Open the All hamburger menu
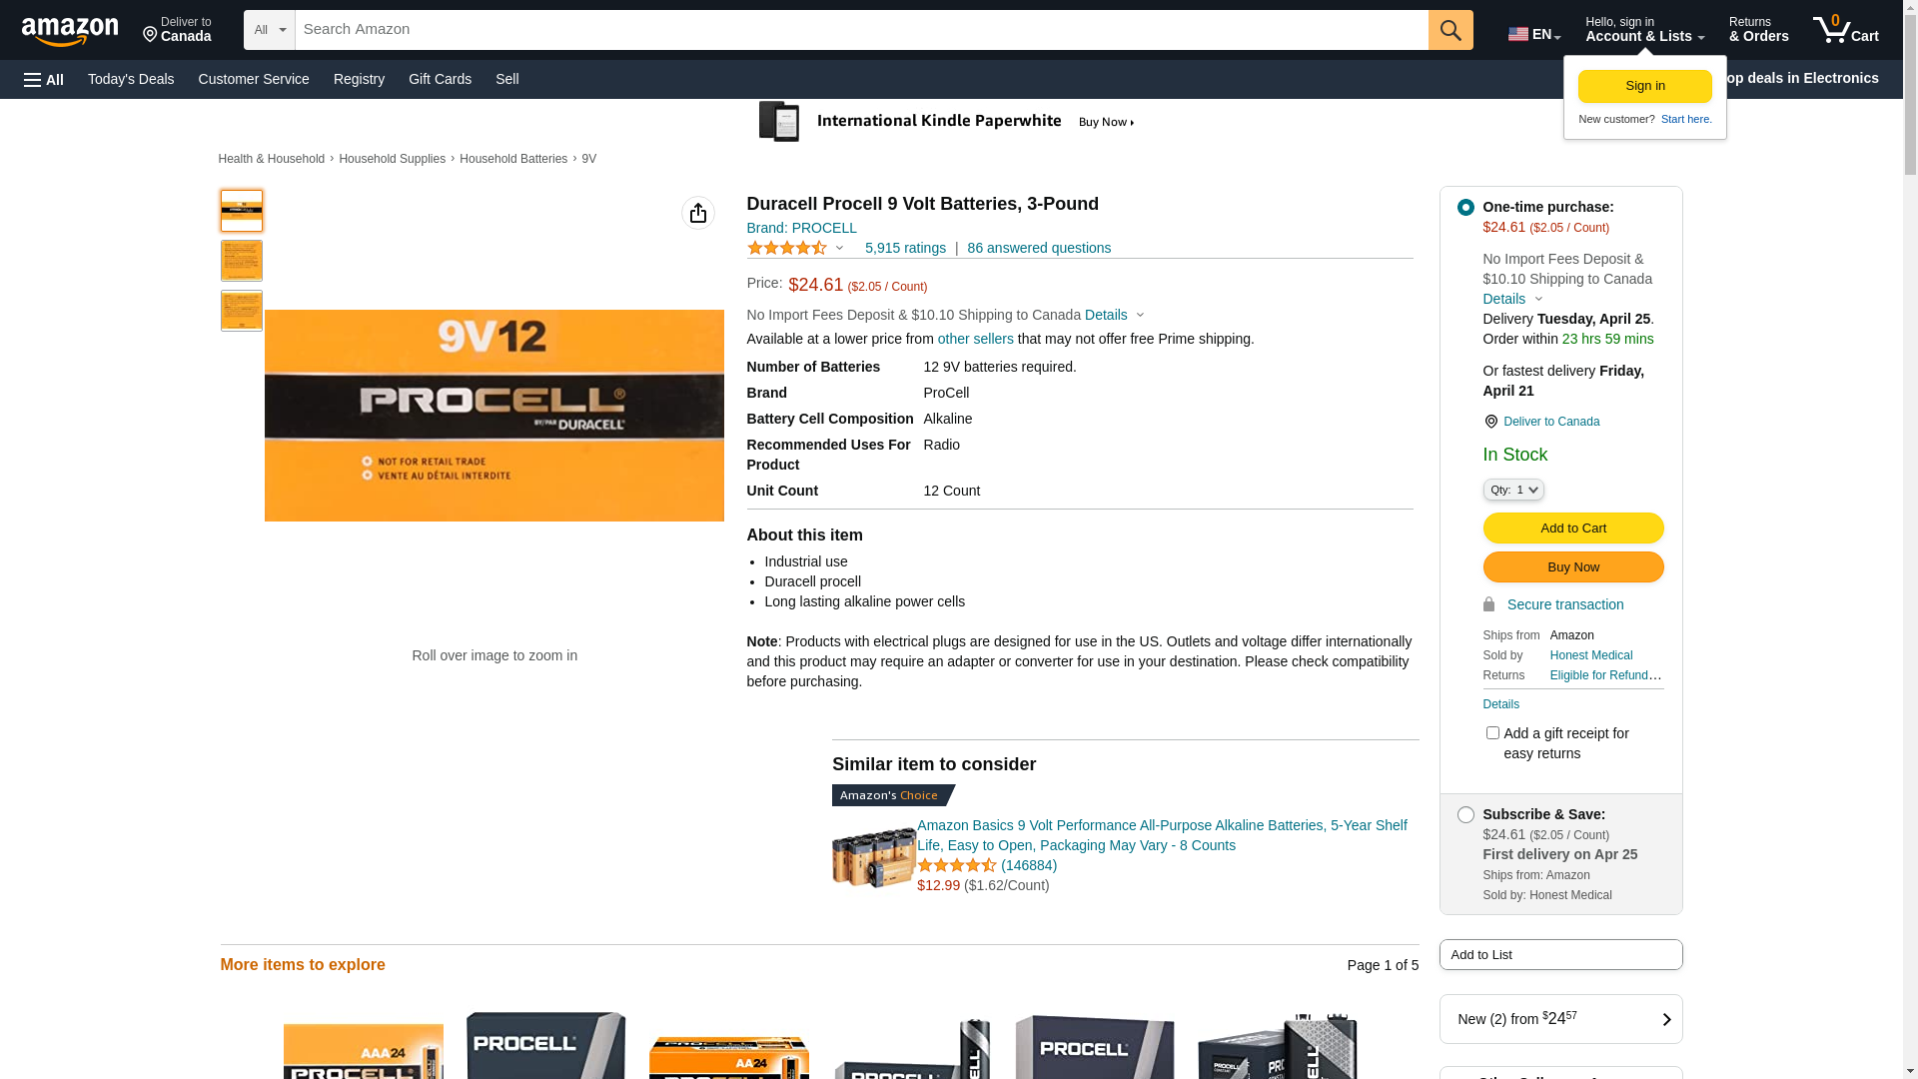The height and width of the screenshot is (1079, 1918). point(44,80)
